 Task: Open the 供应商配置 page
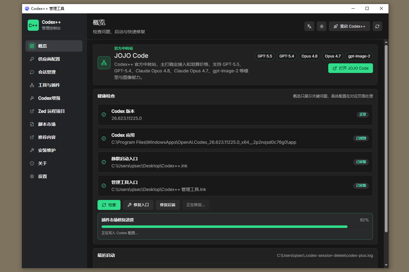(x=54, y=59)
